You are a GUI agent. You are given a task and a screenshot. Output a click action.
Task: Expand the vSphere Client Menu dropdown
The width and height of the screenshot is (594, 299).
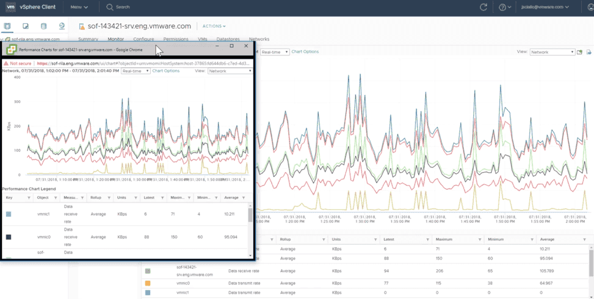pos(79,7)
